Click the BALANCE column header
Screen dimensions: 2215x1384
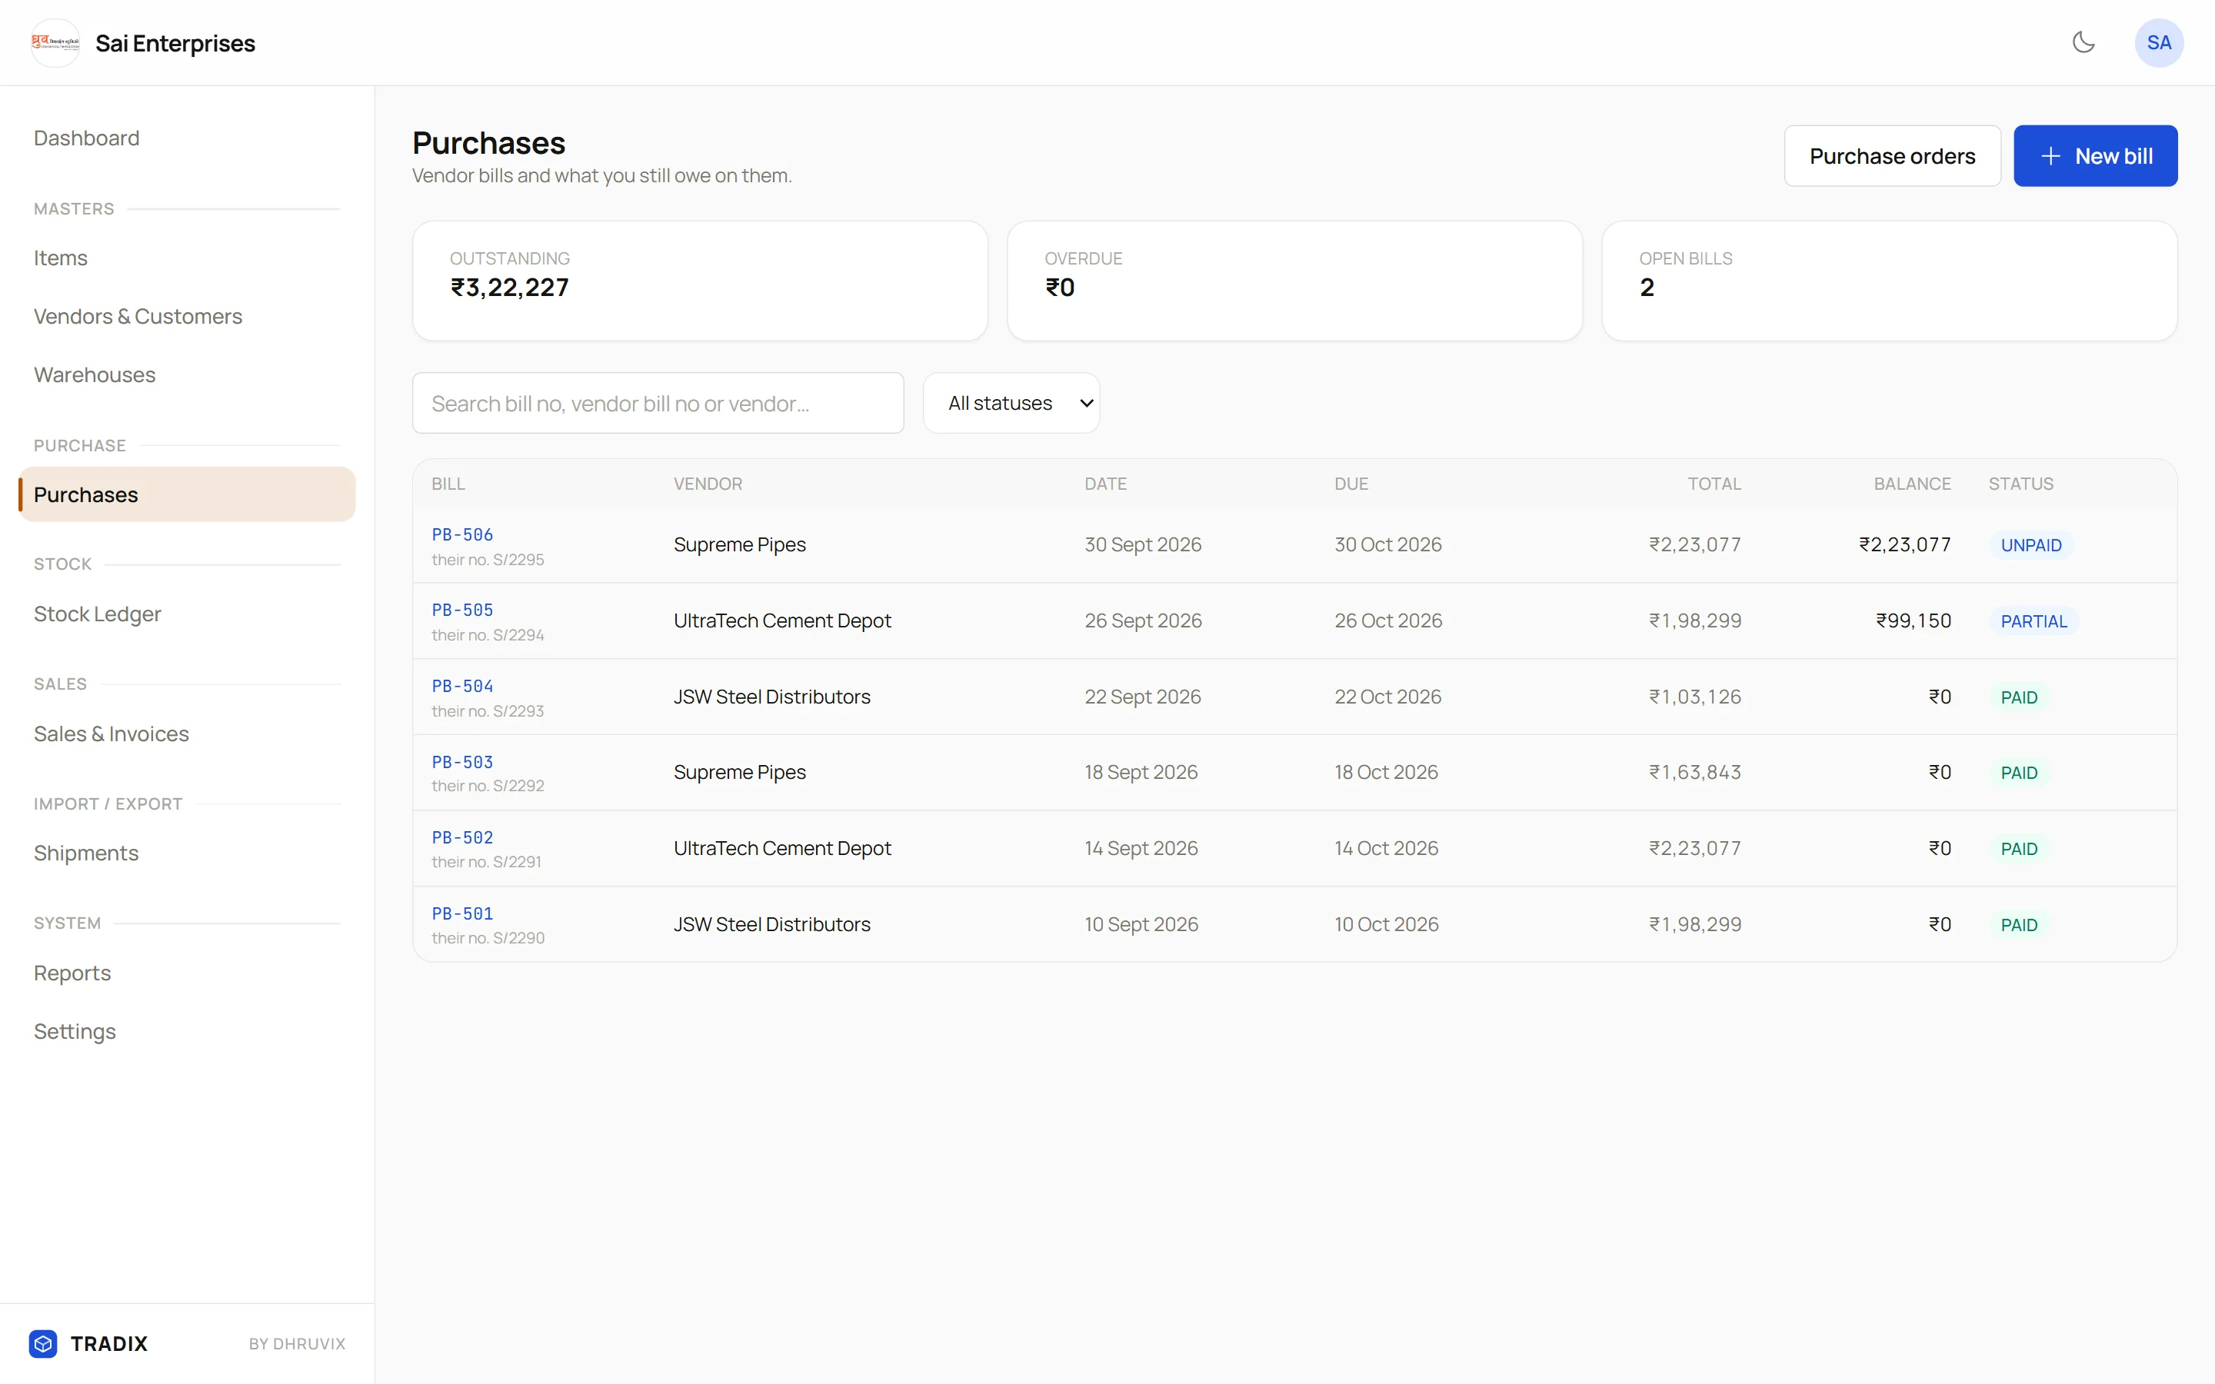1911,484
